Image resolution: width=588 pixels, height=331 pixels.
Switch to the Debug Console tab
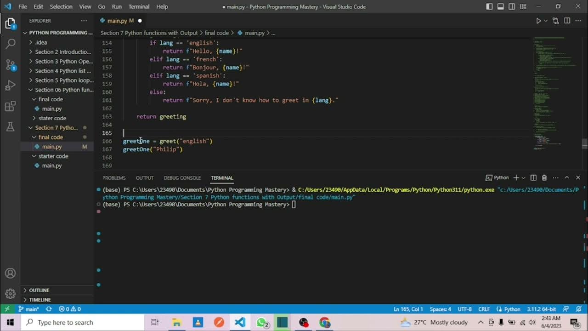click(x=182, y=178)
